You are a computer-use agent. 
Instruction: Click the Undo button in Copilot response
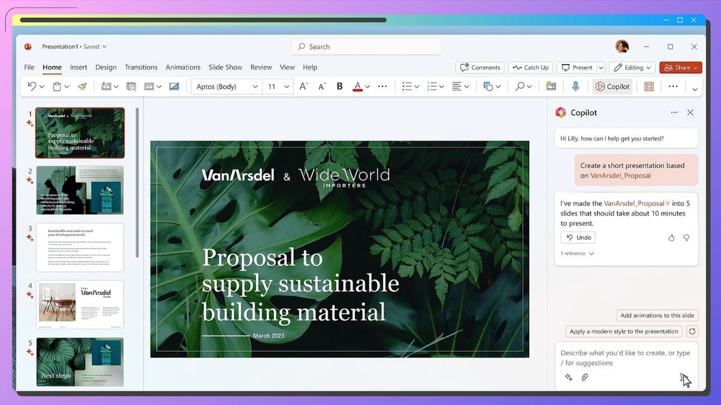click(x=578, y=238)
